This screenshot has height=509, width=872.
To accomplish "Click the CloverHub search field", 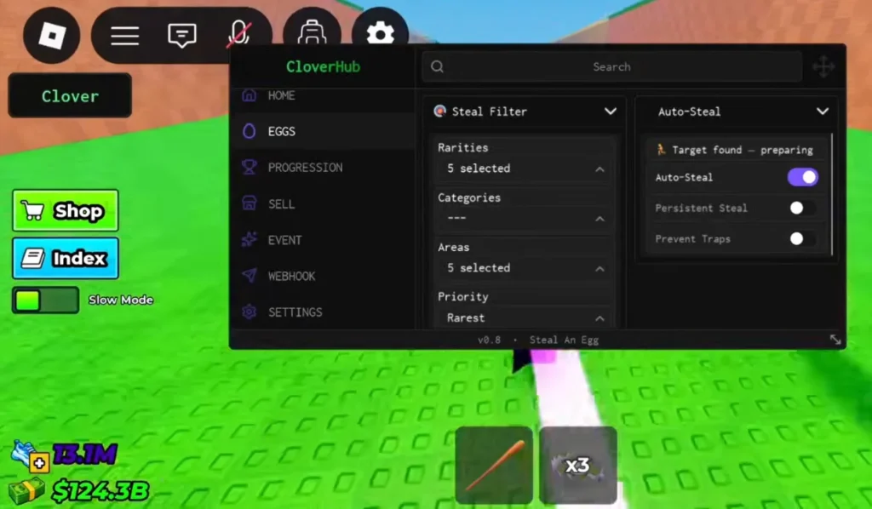I will [x=611, y=66].
